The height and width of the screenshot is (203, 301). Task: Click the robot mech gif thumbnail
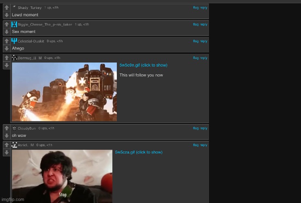tap(64, 92)
